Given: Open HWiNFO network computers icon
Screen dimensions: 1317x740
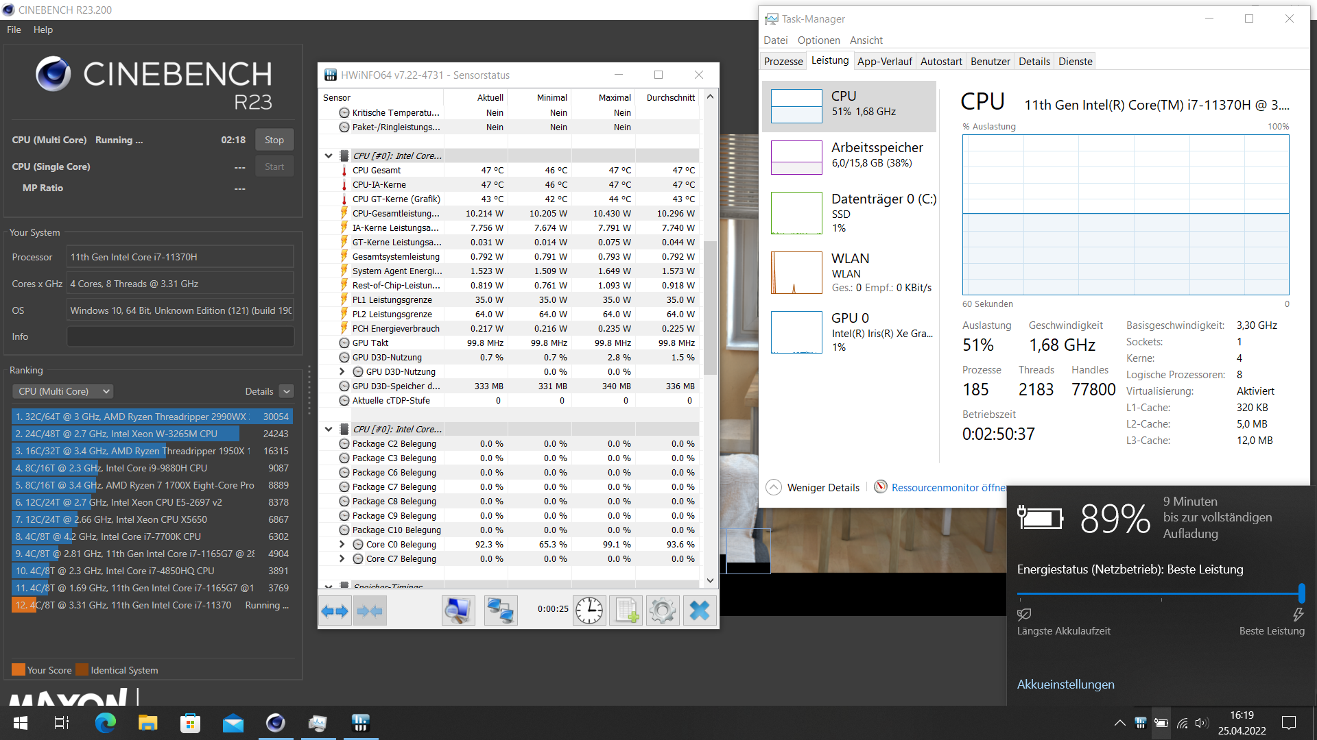Looking at the screenshot, I should pos(500,610).
